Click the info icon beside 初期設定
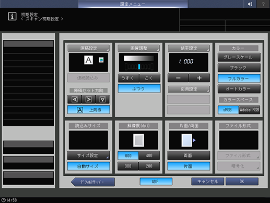 click(12, 16)
